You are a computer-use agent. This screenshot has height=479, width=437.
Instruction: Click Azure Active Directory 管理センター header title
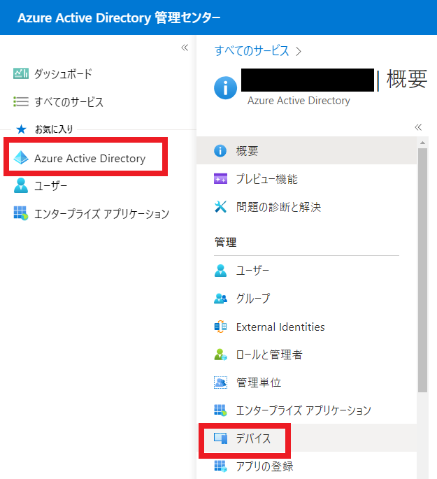(119, 17)
